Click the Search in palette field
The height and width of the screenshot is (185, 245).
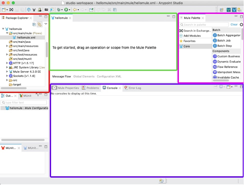click(204, 25)
